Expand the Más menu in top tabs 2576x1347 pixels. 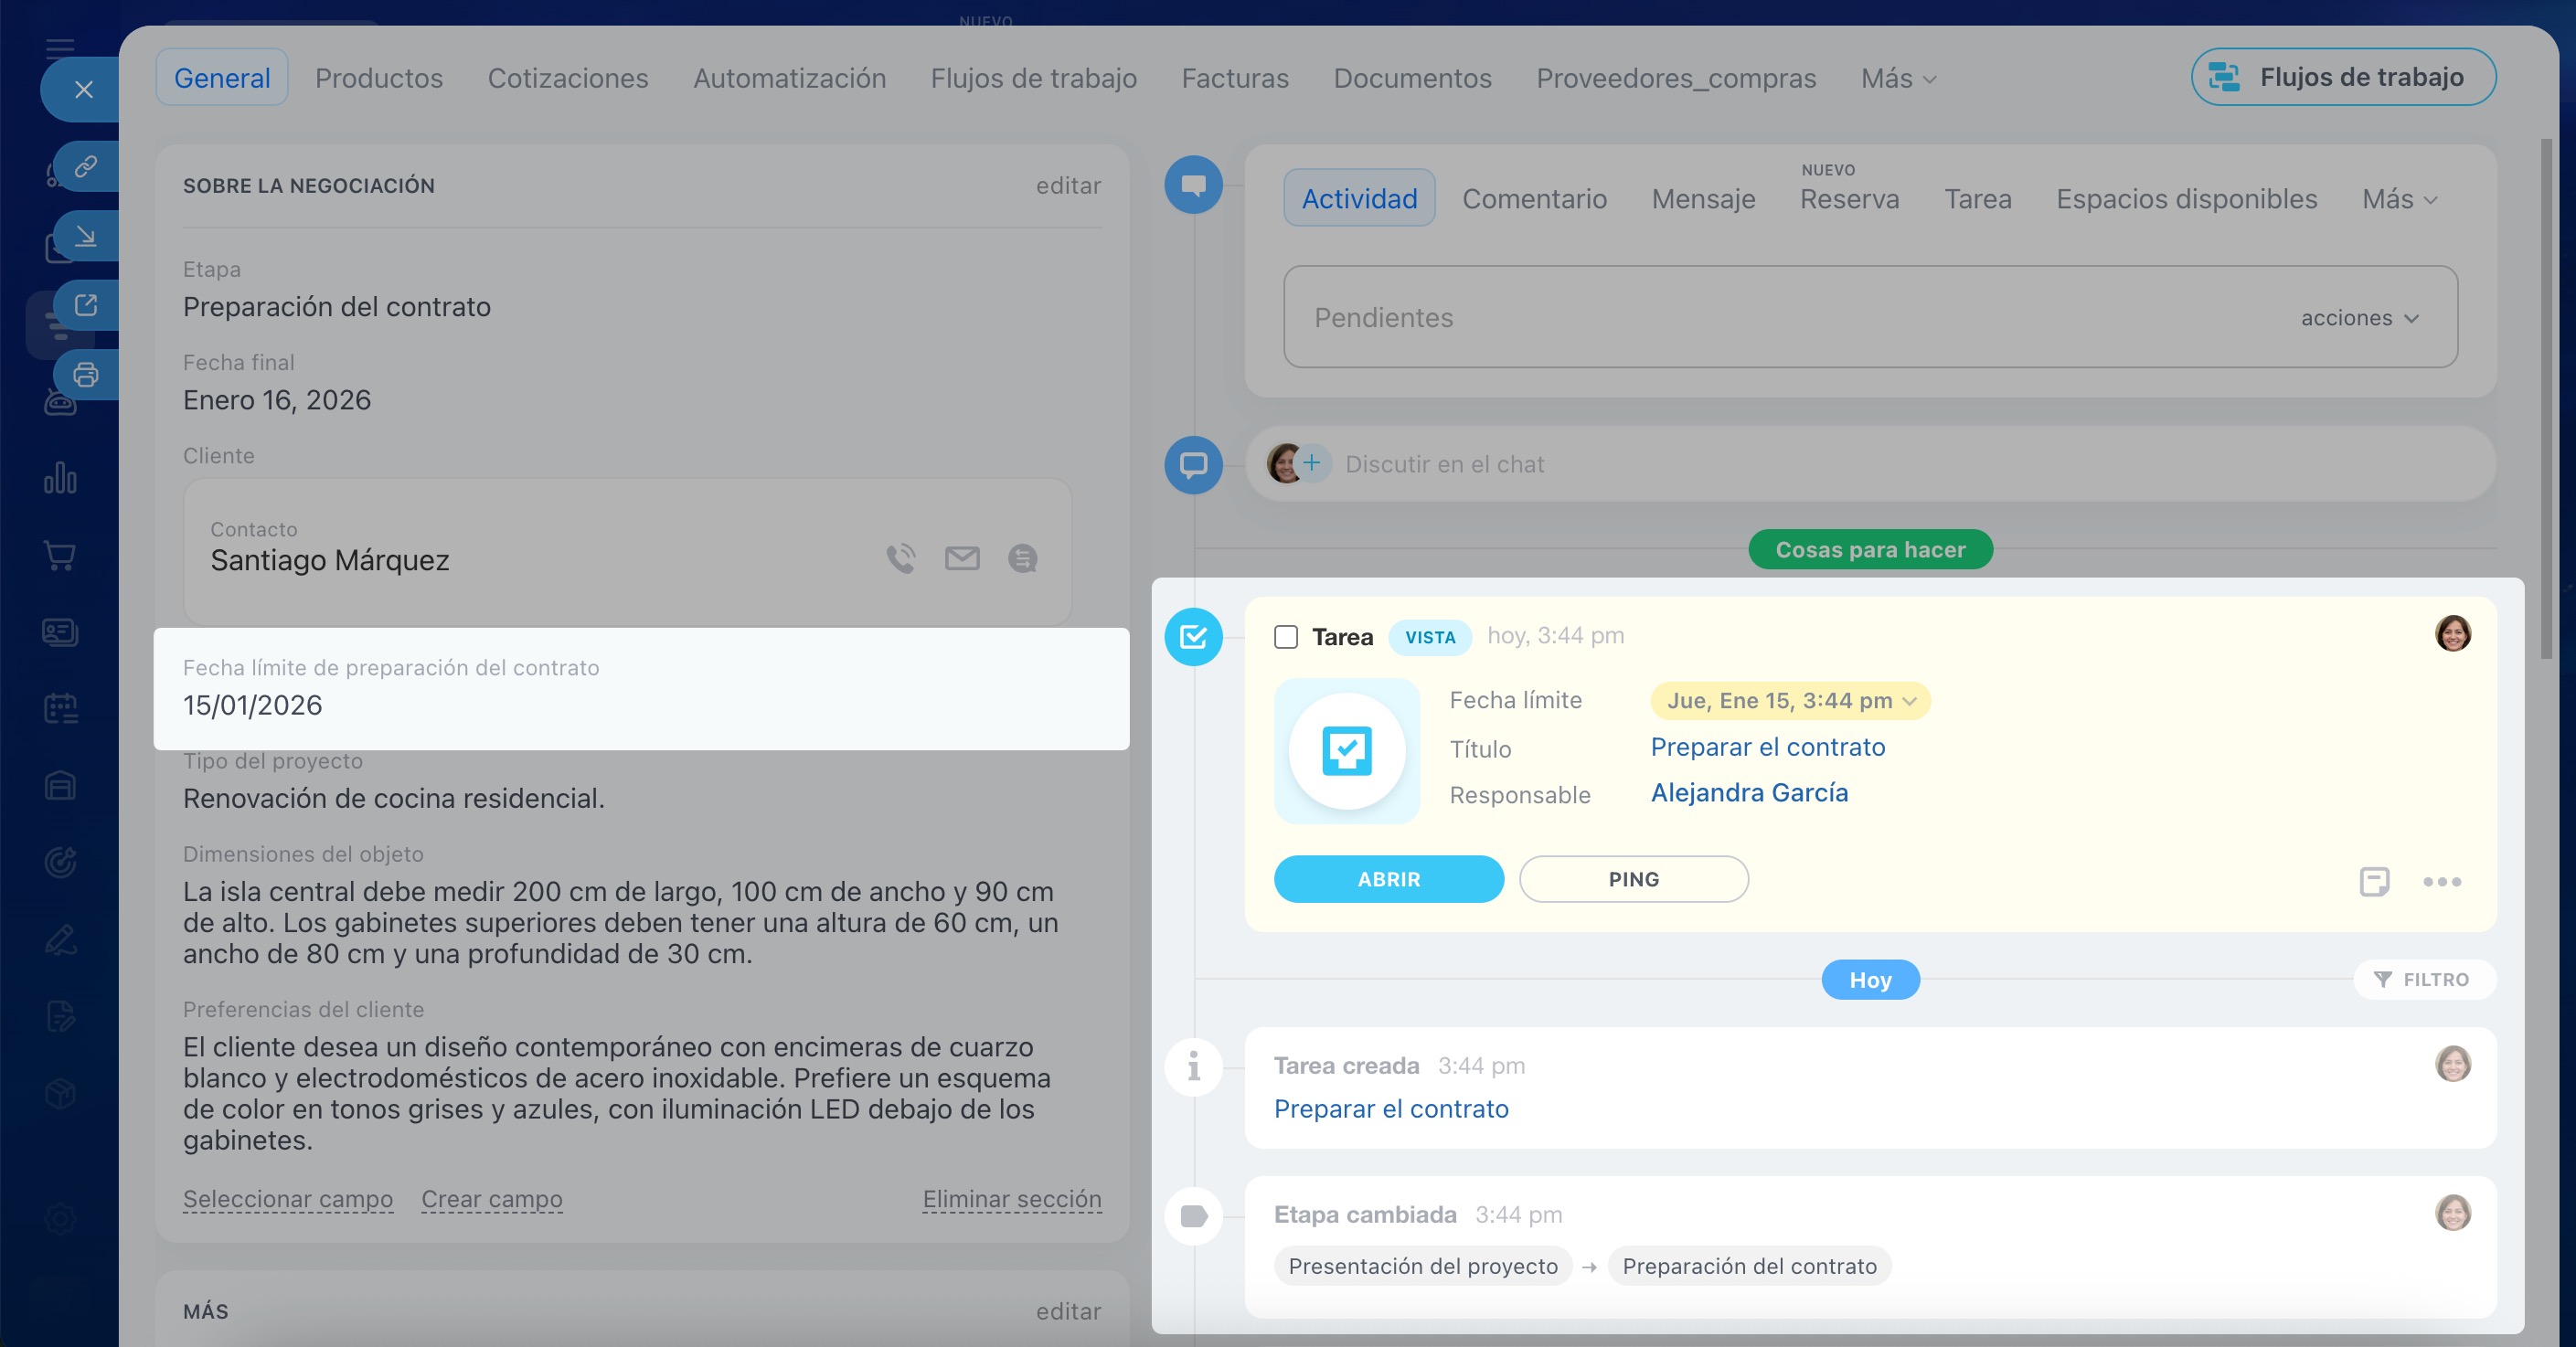tap(1898, 78)
